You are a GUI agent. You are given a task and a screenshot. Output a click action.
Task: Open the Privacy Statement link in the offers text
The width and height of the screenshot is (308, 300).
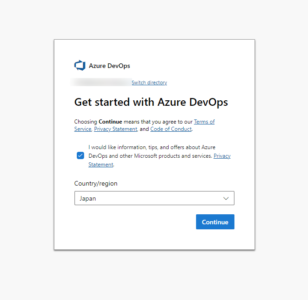tap(222, 156)
